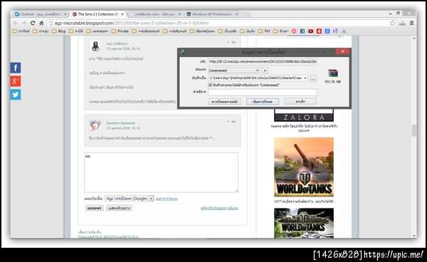Open the home page via the house icon

[41, 23]
